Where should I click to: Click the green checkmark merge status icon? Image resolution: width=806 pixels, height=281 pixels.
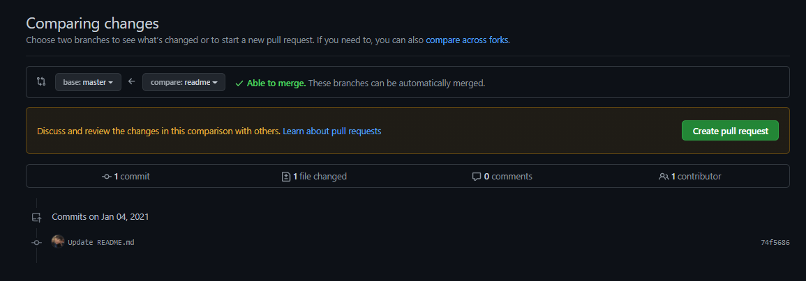pyautogui.click(x=239, y=83)
